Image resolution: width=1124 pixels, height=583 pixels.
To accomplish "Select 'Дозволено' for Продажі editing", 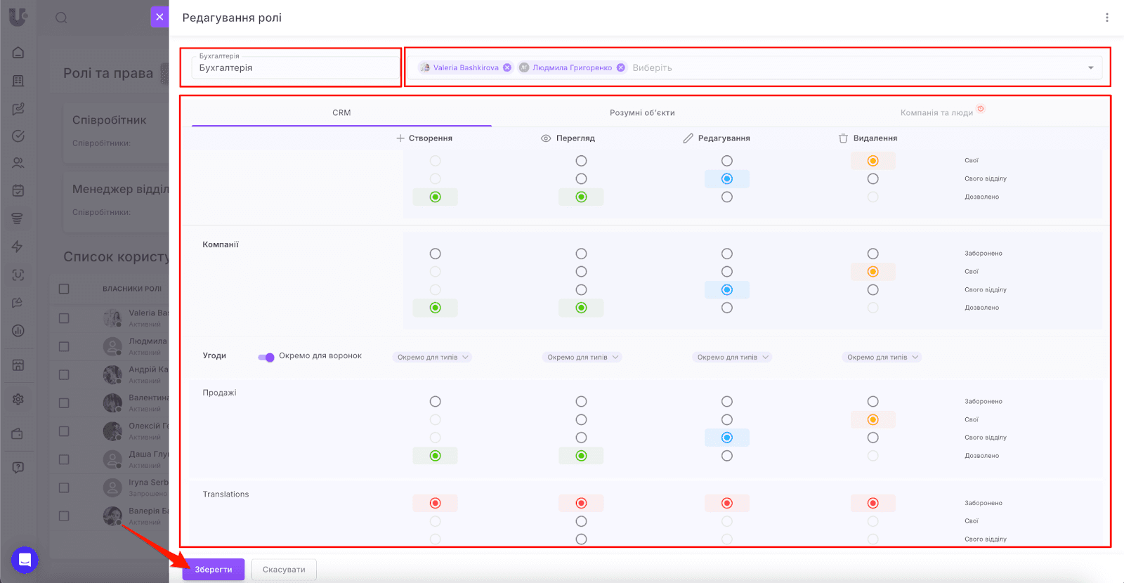I will click(x=727, y=456).
